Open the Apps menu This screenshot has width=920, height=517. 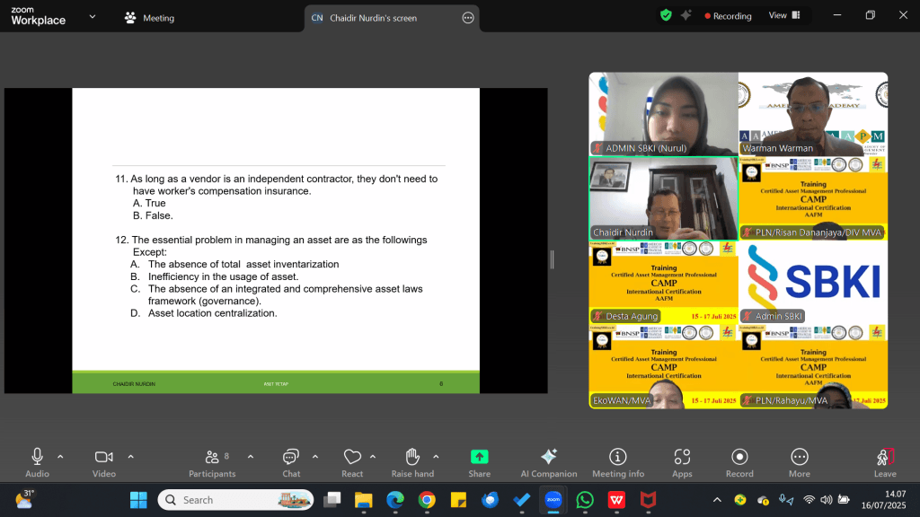tap(682, 462)
